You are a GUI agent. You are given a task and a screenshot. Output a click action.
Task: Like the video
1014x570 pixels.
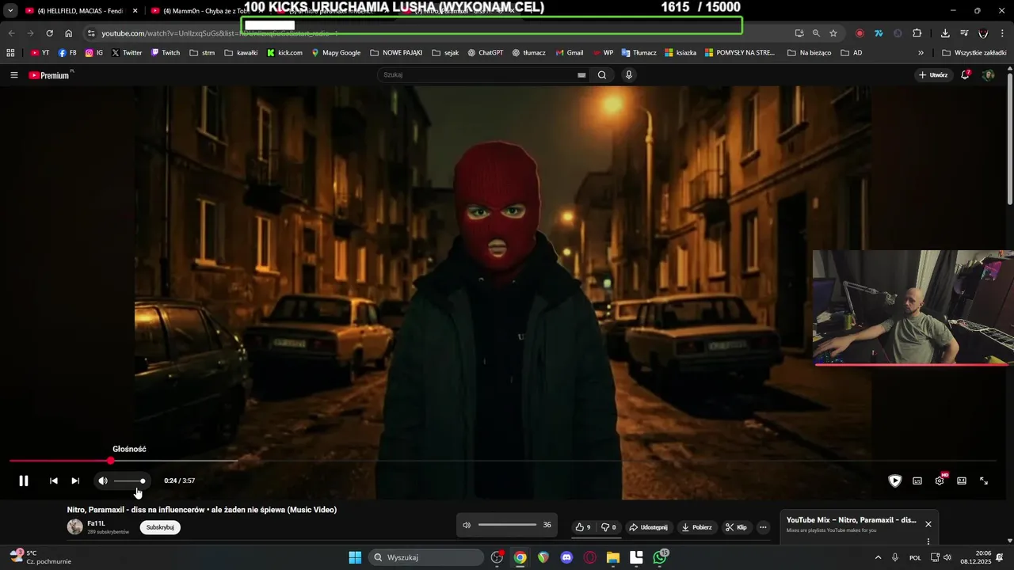[x=583, y=527]
